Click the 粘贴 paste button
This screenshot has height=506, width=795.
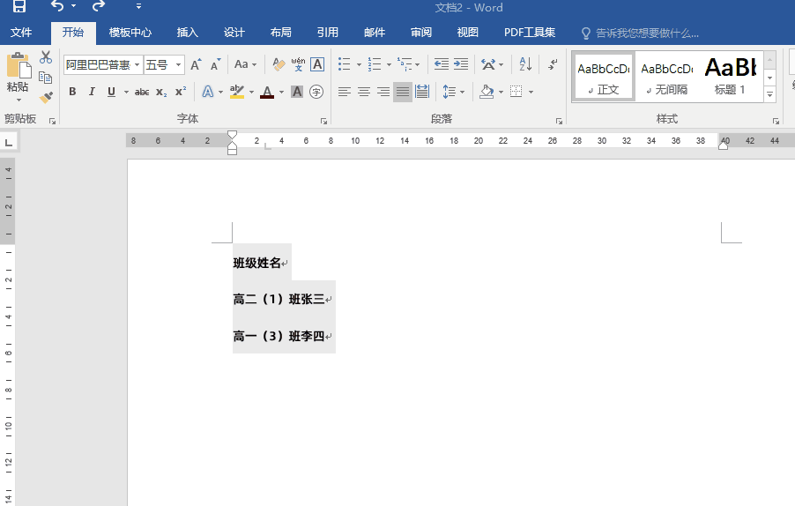point(17,74)
